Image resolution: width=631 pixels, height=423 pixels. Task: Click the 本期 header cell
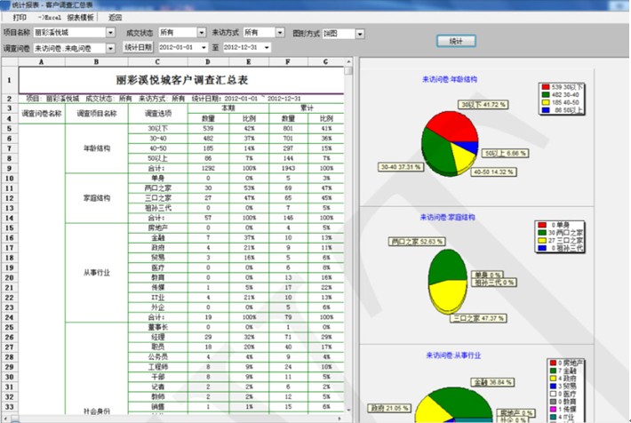tap(228, 108)
